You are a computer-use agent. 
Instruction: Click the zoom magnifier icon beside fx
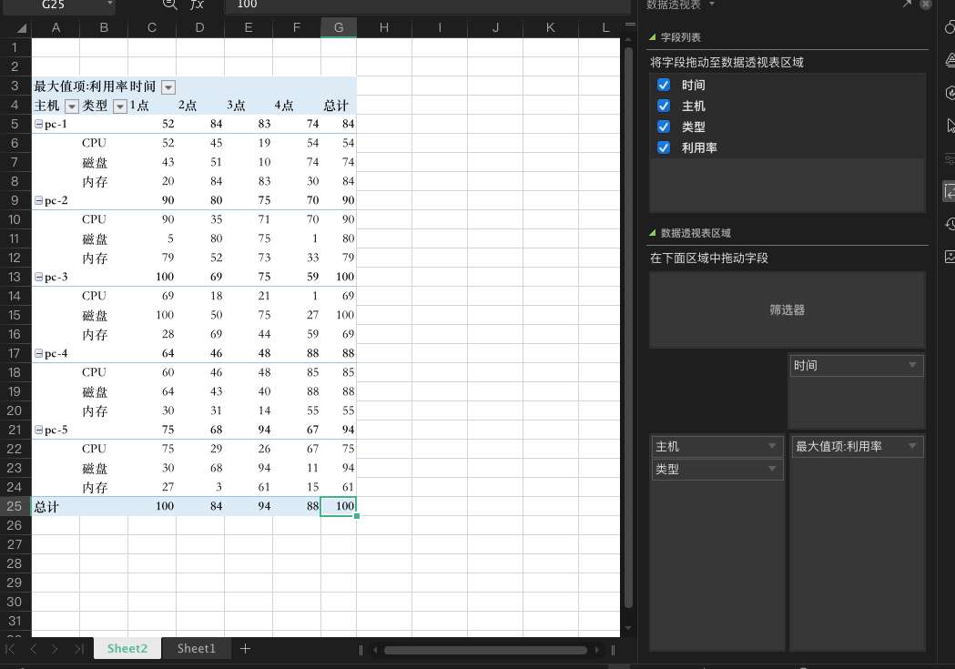tap(169, 5)
